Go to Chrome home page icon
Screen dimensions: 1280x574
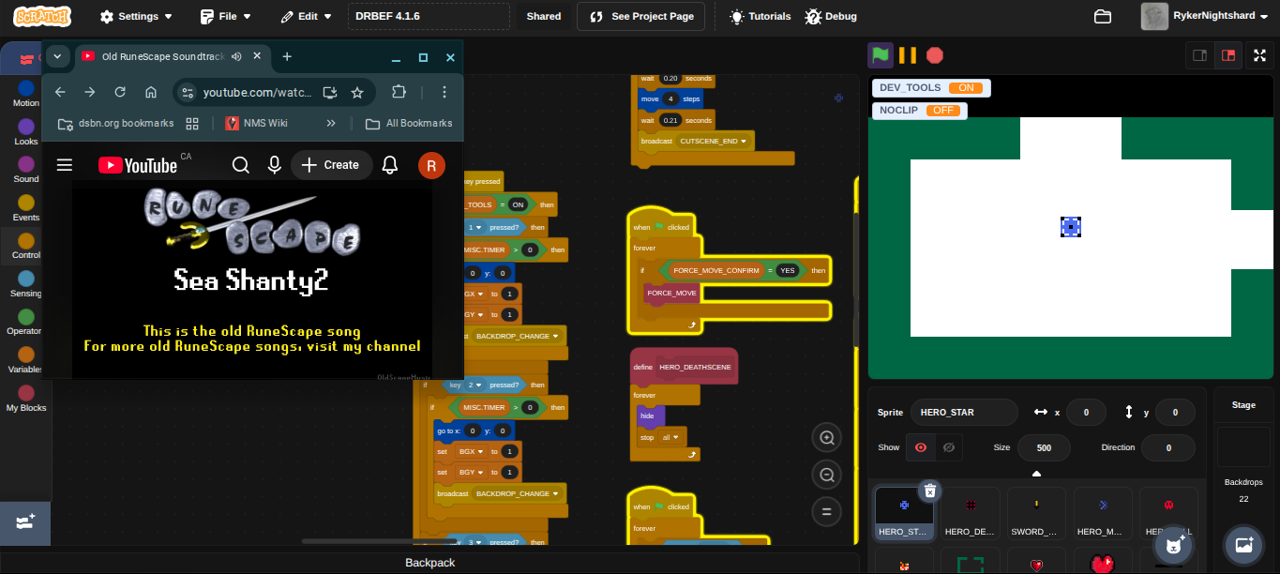point(151,92)
